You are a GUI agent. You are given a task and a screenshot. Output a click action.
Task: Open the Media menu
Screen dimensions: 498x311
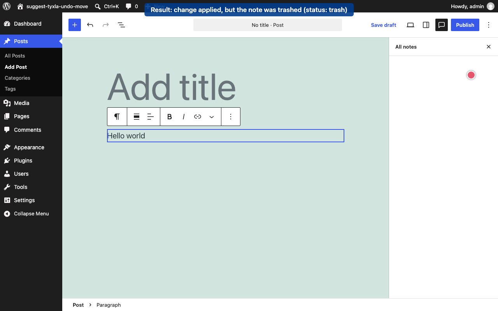tap(31, 103)
